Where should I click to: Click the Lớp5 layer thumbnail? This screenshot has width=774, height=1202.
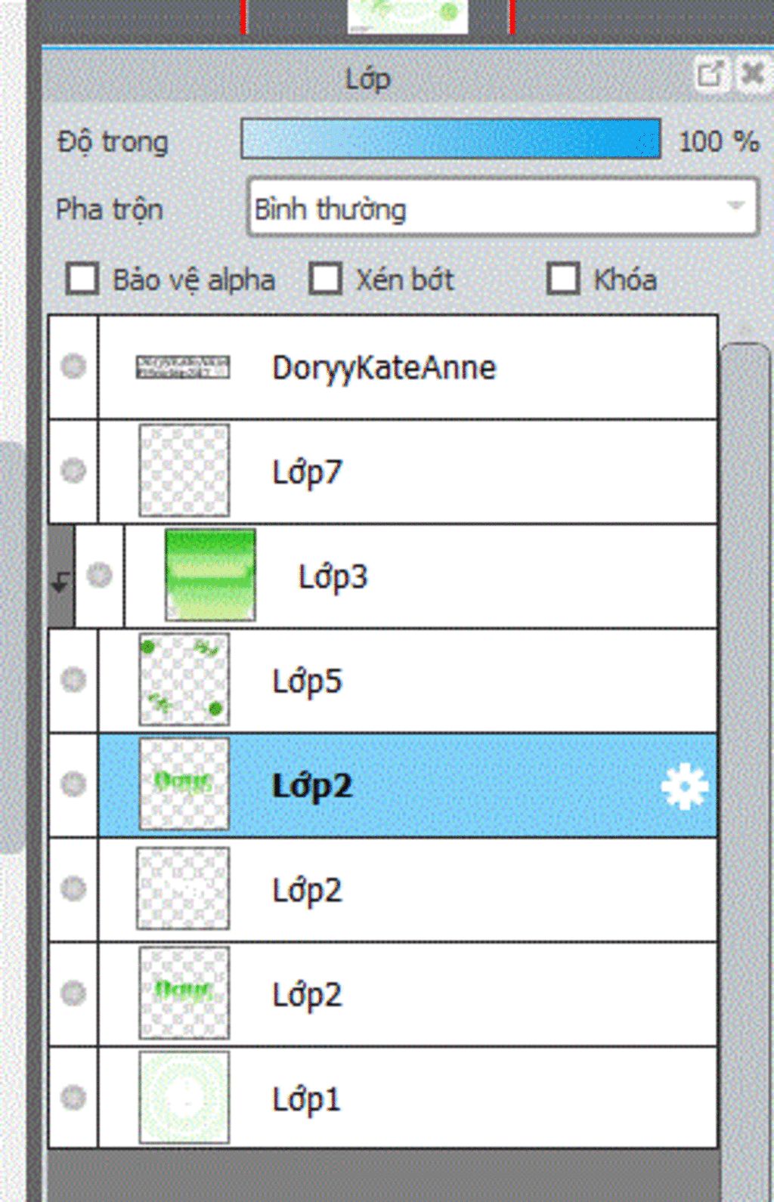[184, 679]
